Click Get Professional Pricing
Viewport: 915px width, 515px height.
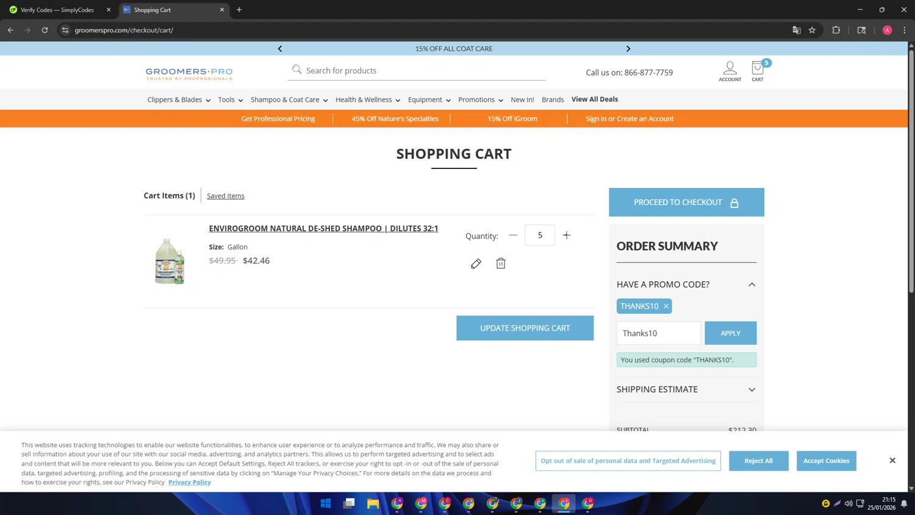pyautogui.click(x=278, y=119)
